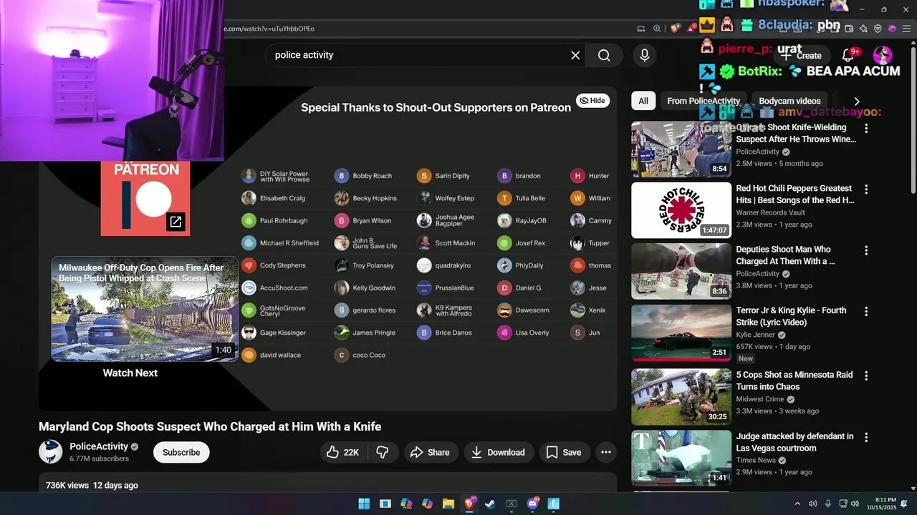917x515 pixels.
Task: Open File Explorer from the taskbar
Action: click(448, 504)
